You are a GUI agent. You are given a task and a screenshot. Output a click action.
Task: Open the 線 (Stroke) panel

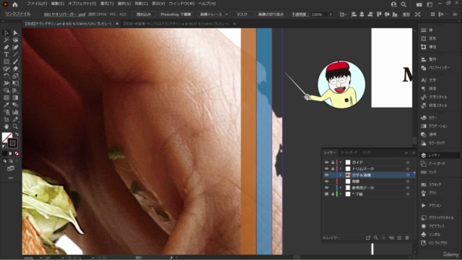coord(427,30)
